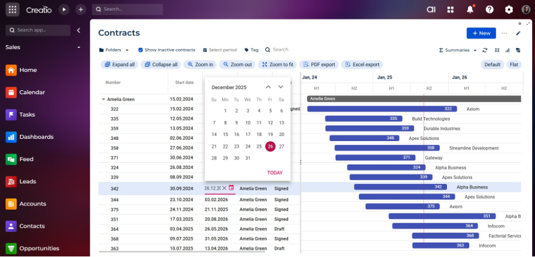Screen dimensions: 535x257
Task: Click TODAY in the date picker
Action: (x=274, y=172)
